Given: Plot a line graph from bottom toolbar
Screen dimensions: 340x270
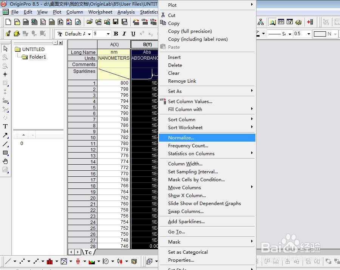Looking at the screenshot, I should (8, 262).
